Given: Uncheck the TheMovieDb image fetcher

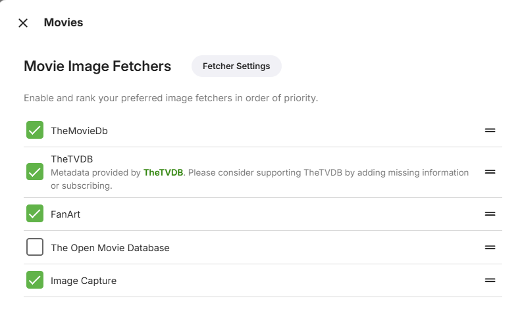Looking at the screenshot, I should (35, 130).
